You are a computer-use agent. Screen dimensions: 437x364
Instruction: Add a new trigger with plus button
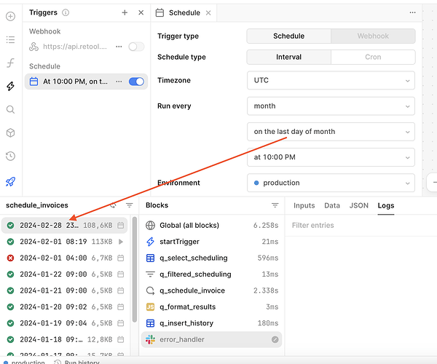click(125, 12)
